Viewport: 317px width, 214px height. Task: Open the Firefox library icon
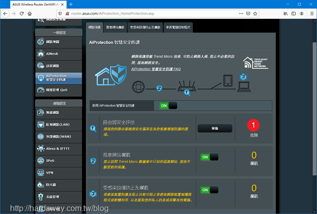click(286, 13)
